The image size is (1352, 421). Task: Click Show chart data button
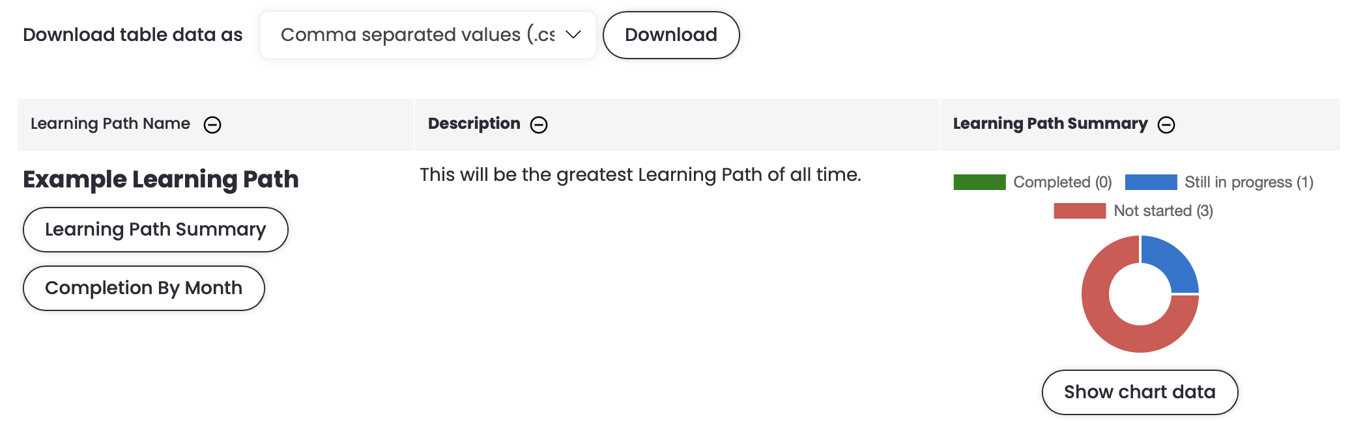1140,392
